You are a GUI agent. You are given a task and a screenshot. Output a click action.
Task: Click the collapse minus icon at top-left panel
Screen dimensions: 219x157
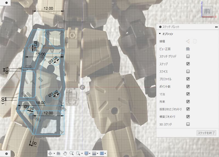[x=6, y=3]
